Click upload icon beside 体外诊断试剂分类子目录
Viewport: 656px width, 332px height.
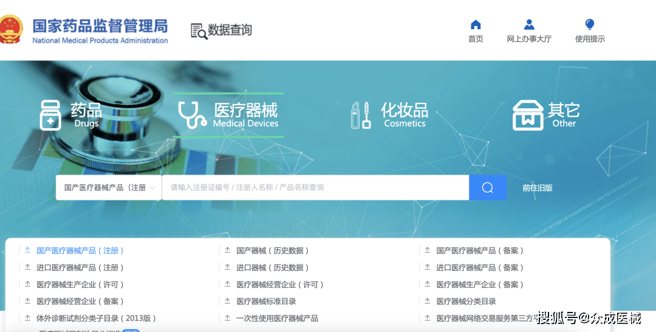pyautogui.click(x=27, y=318)
